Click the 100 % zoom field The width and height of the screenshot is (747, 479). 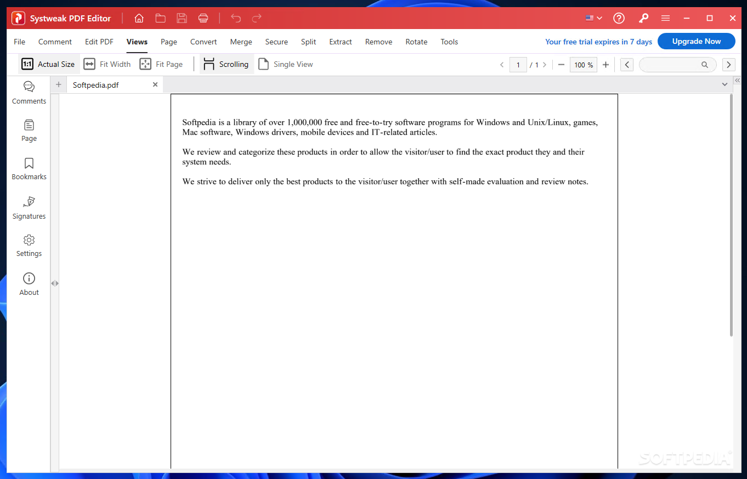point(584,65)
